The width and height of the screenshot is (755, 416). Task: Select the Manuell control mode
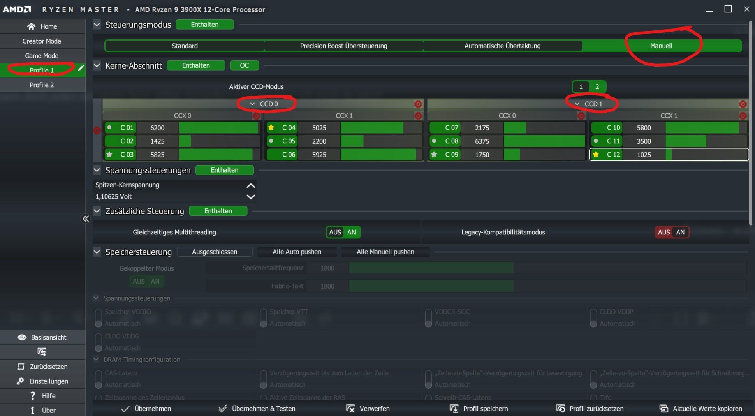[x=661, y=46]
